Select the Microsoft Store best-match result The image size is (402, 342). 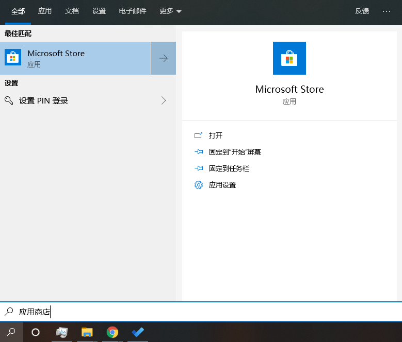point(75,58)
